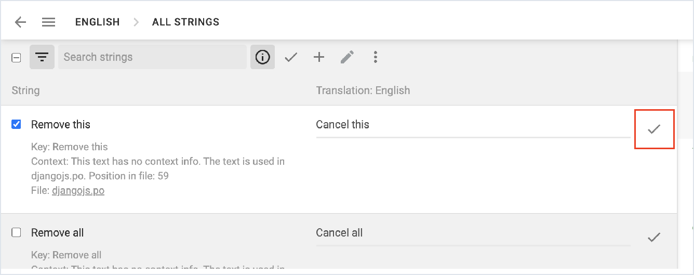Open the djangojs.po file link
694x275 pixels.
(78, 191)
